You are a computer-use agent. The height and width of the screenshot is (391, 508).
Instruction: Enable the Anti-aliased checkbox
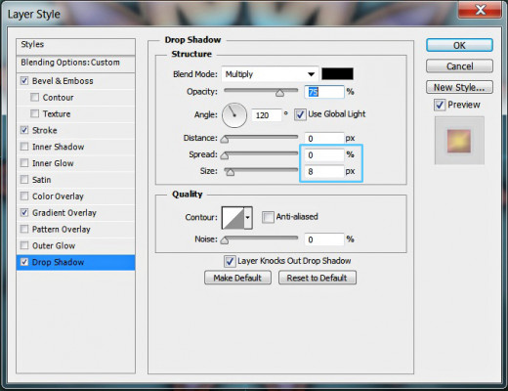268,217
